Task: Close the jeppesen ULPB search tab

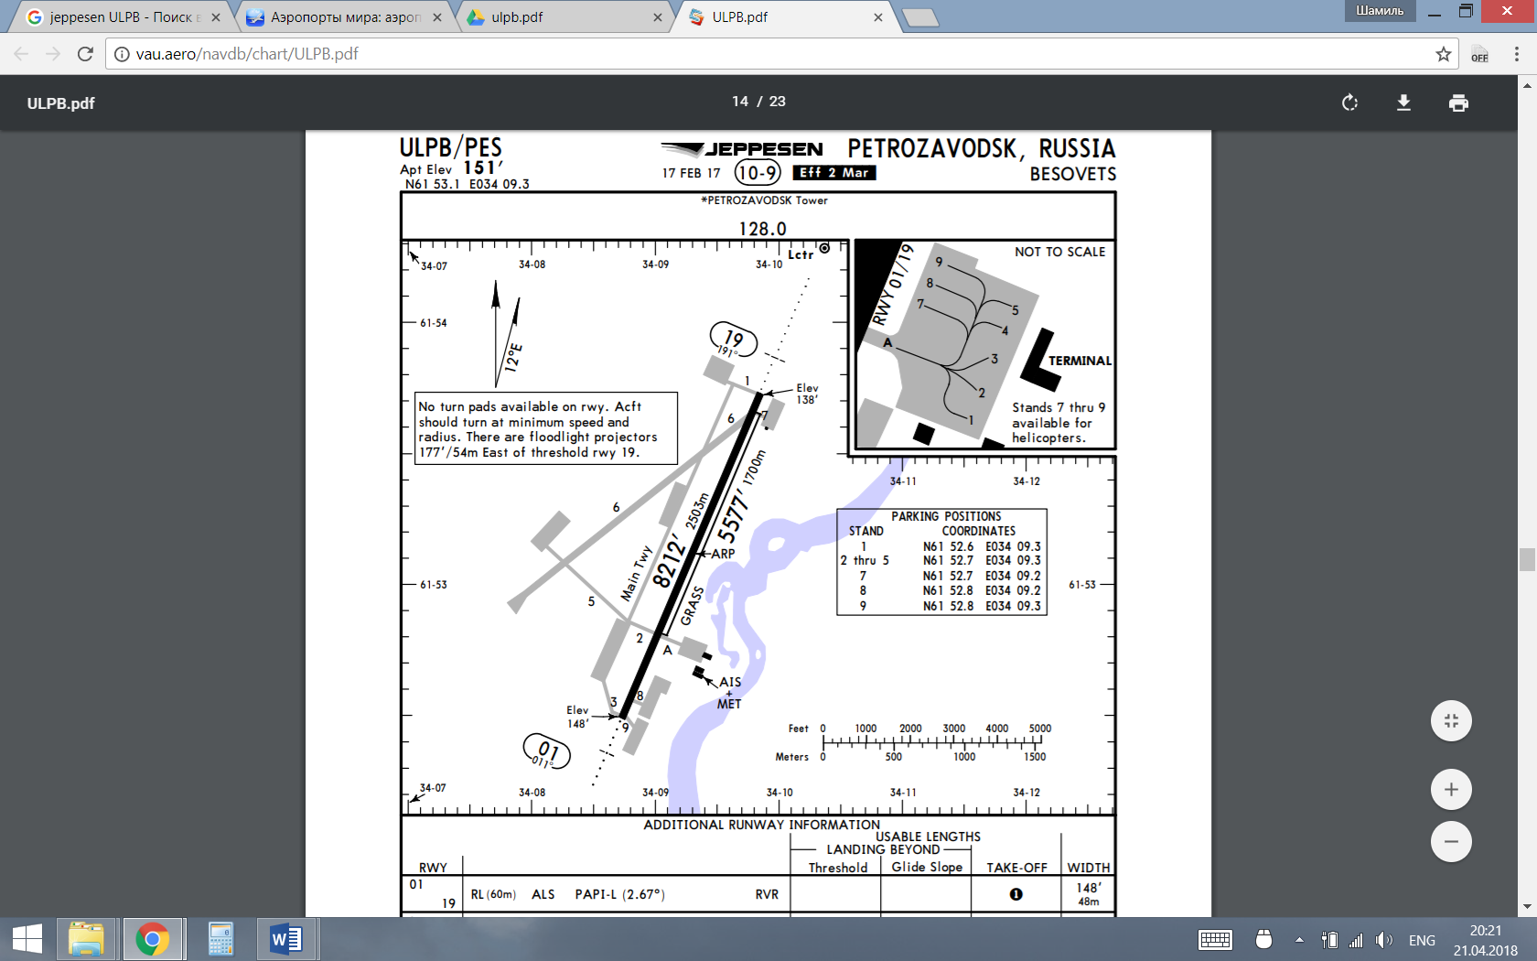Action: pos(216,17)
